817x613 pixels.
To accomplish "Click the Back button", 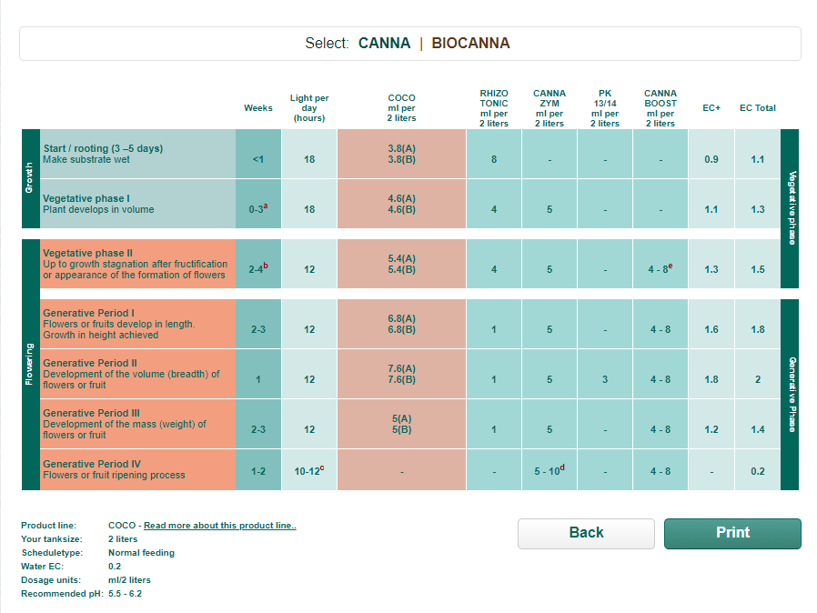I will point(586,534).
